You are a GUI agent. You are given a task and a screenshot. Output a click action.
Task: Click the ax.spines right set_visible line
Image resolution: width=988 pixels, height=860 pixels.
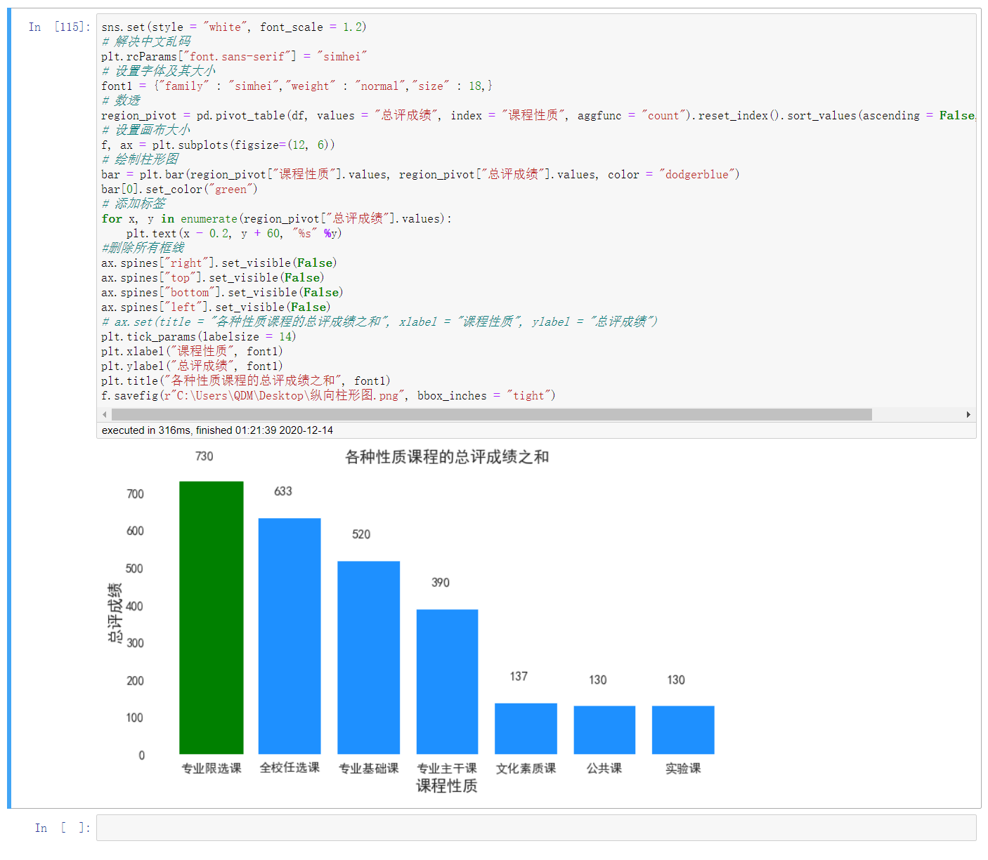coord(219,263)
